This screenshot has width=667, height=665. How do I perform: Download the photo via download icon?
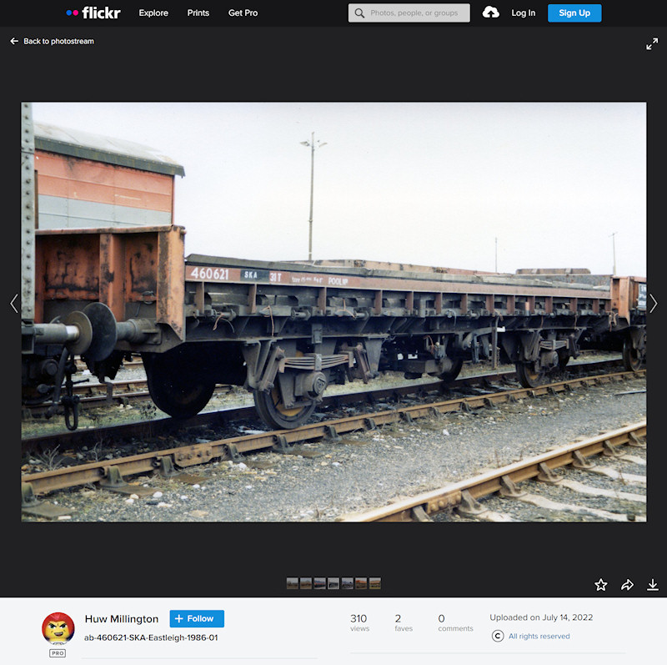pos(653,585)
